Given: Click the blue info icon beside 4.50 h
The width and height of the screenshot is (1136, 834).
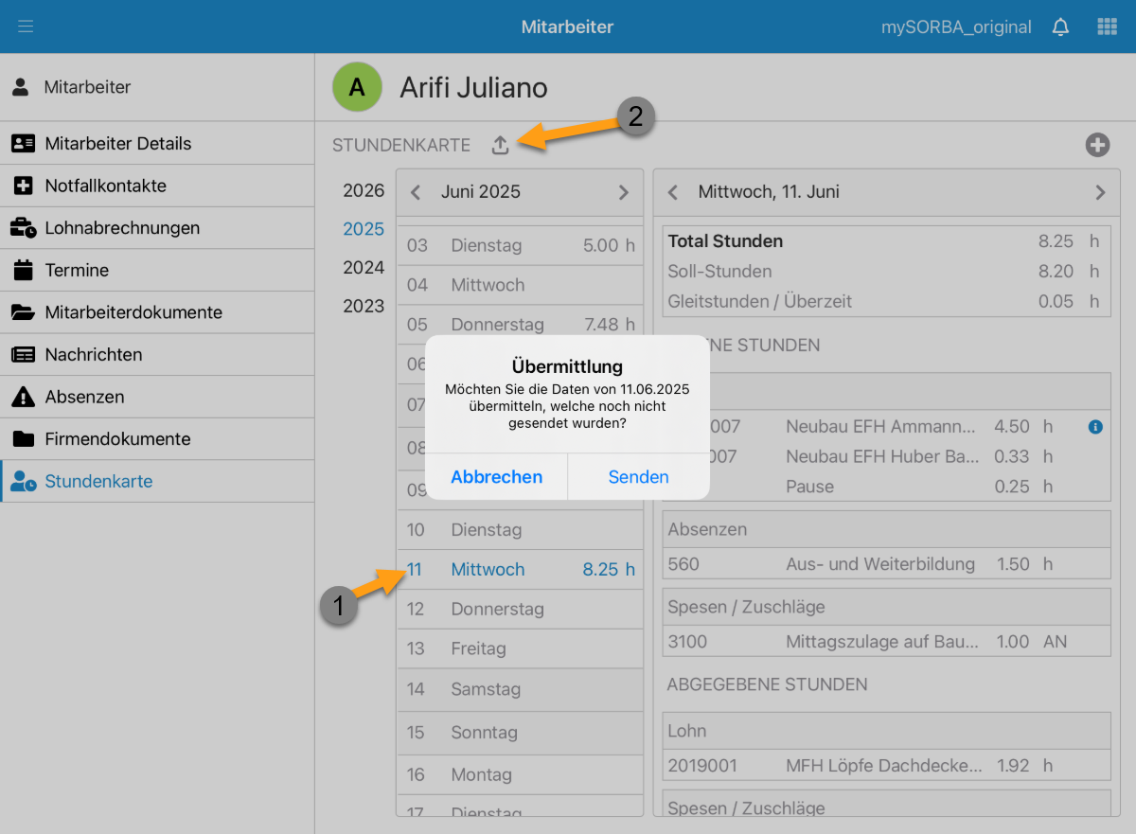Looking at the screenshot, I should 1095,427.
